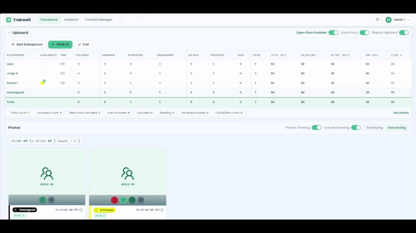
Task: Toggle the Display Upboard switch
Action: point(404,33)
